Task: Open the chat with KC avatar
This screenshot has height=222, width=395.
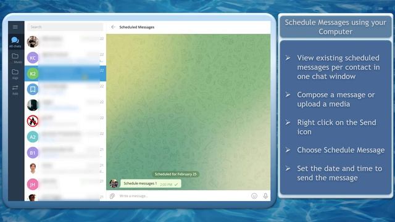Action: click(65, 57)
